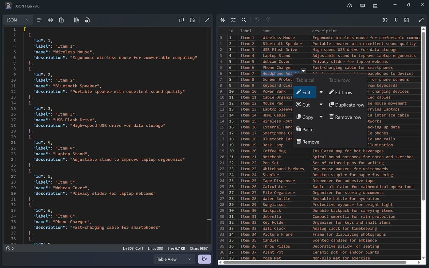Image resolution: width=429 pixels, height=268 pixels.
Task: Click row index 20 in table
Action: point(222,157)
